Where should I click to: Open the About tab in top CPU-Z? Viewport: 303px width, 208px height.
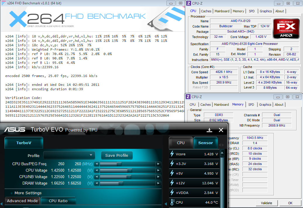pyautogui.click(x=280, y=11)
